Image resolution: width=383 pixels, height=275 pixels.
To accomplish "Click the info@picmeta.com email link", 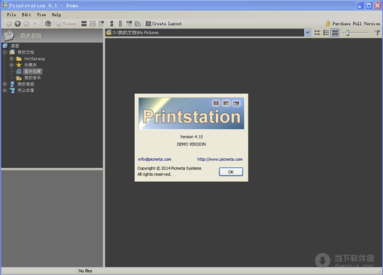I will 154,160.
